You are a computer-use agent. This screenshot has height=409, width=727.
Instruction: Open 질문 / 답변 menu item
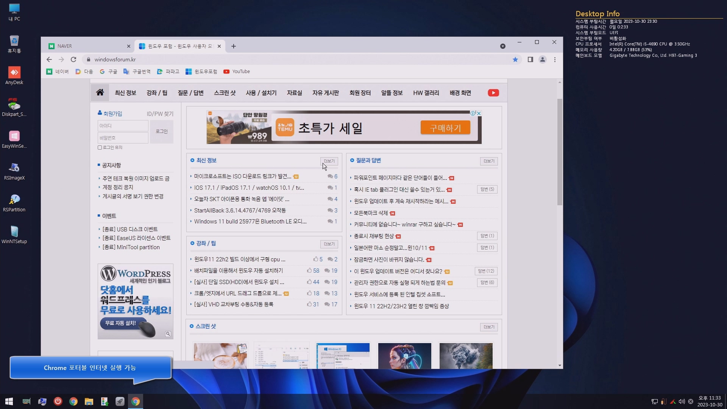point(190,93)
